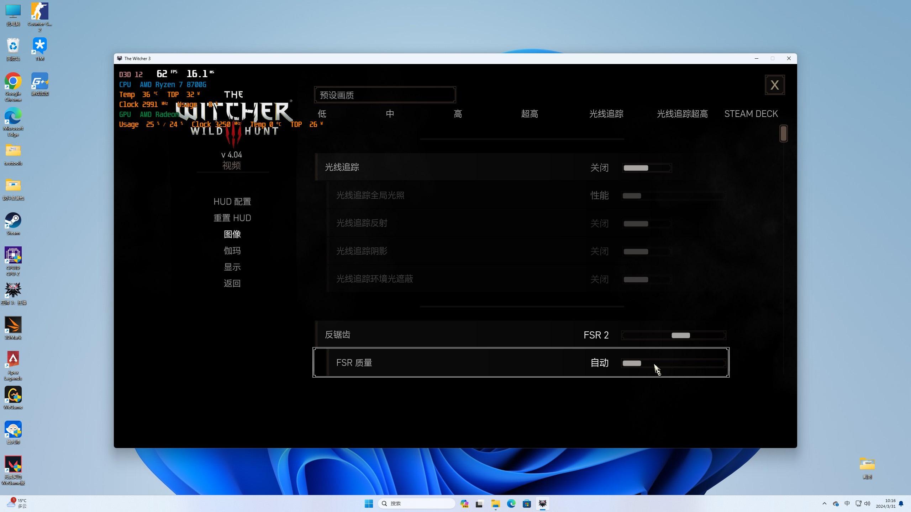
Task: Launch the Apex Legends desktop shortcut
Action: click(x=13, y=366)
